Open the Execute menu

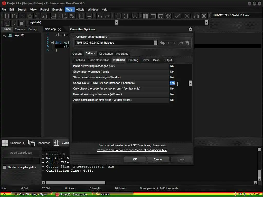(57, 9)
